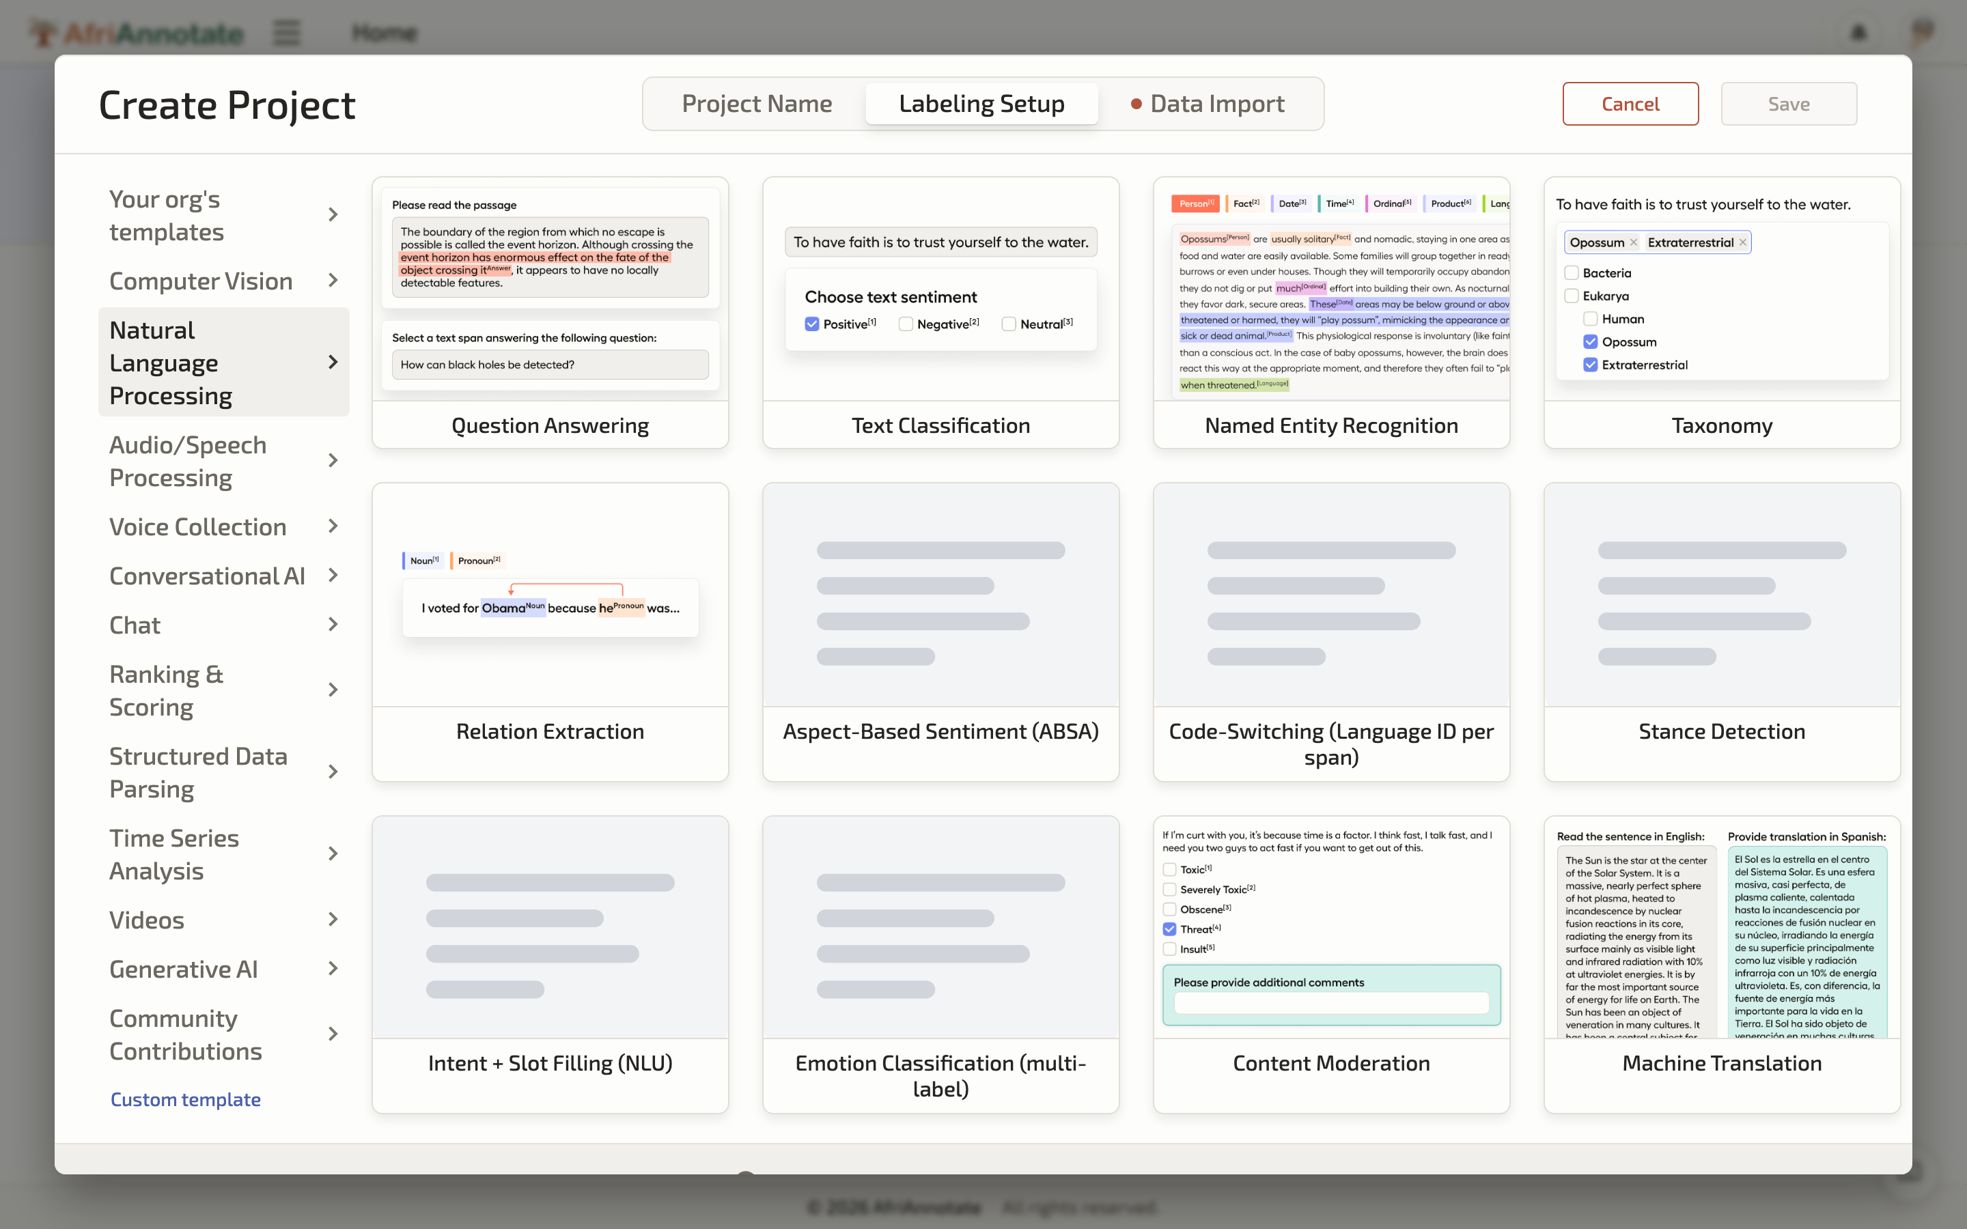Choose the Emotion Classification template
Viewport: 1967px width, 1229px height.
(x=941, y=965)
